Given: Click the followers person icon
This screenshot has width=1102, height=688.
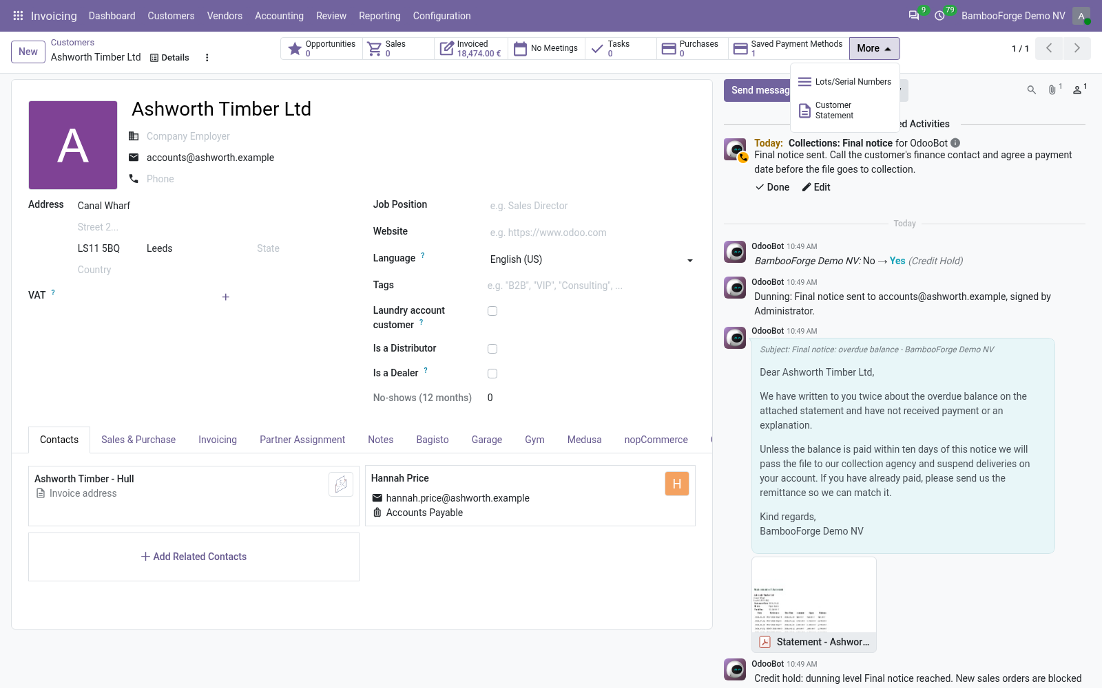Looking at the screenshot, I should point(1077,90).
